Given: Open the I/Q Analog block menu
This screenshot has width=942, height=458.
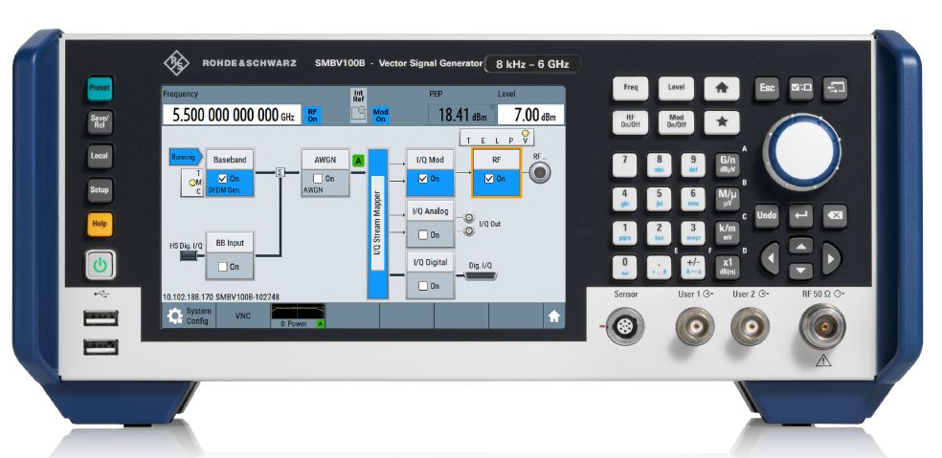Looking at the screenshot, I should [430, 211].
